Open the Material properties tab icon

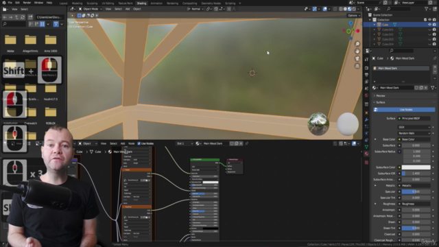click(x=366, y=154)
